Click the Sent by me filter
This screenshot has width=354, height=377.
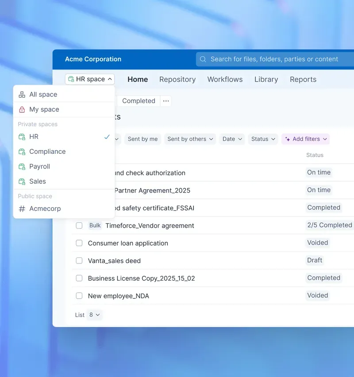point(142,139)
